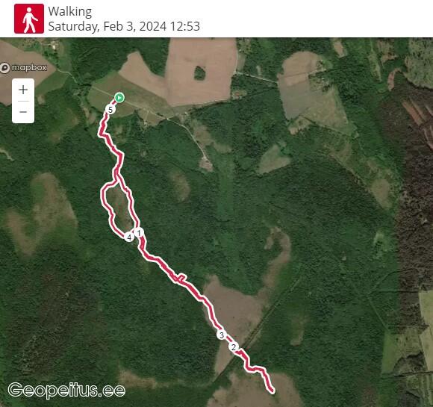Select kilometer marker 3 on the track

click(x=221, y=335)
